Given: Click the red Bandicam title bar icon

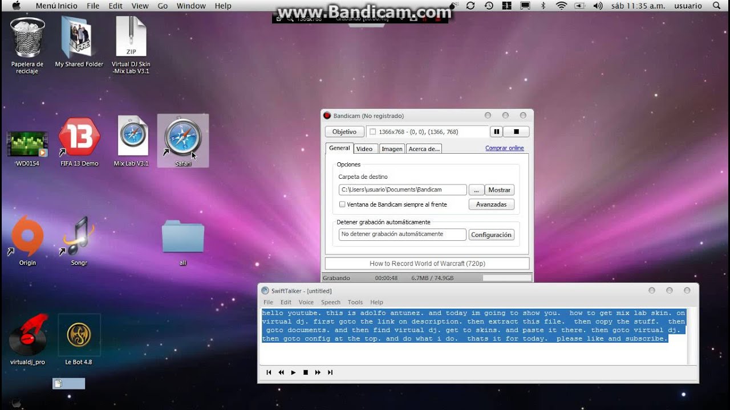Looking at the screenshot, I should (327, 116).
